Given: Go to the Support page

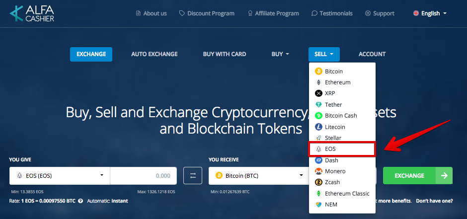Looking at the screenshot, I should click(x=380, y=13).
